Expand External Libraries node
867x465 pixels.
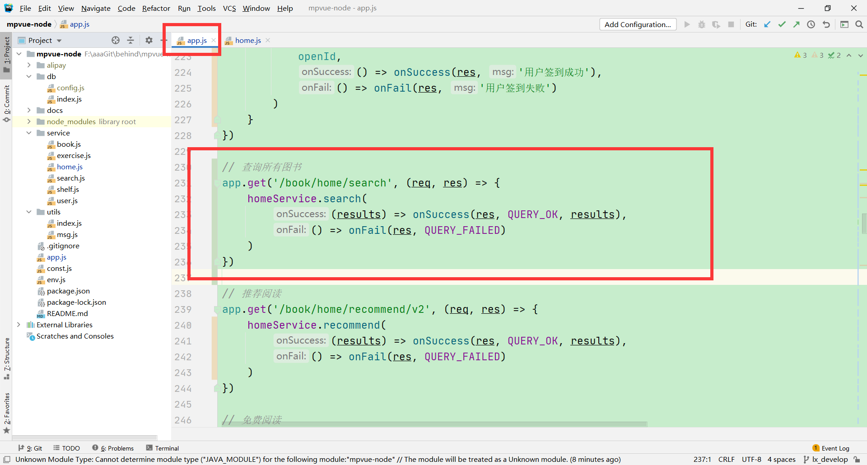pos(19,325)
